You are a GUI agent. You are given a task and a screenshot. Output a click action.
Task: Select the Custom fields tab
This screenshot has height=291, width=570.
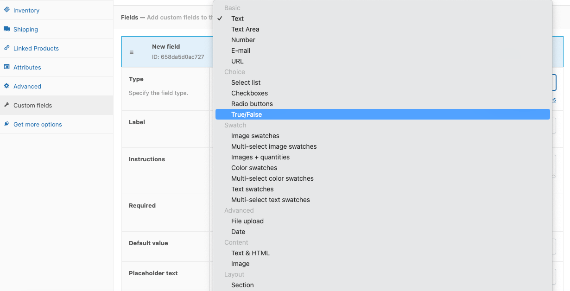[x=57, y=105]
